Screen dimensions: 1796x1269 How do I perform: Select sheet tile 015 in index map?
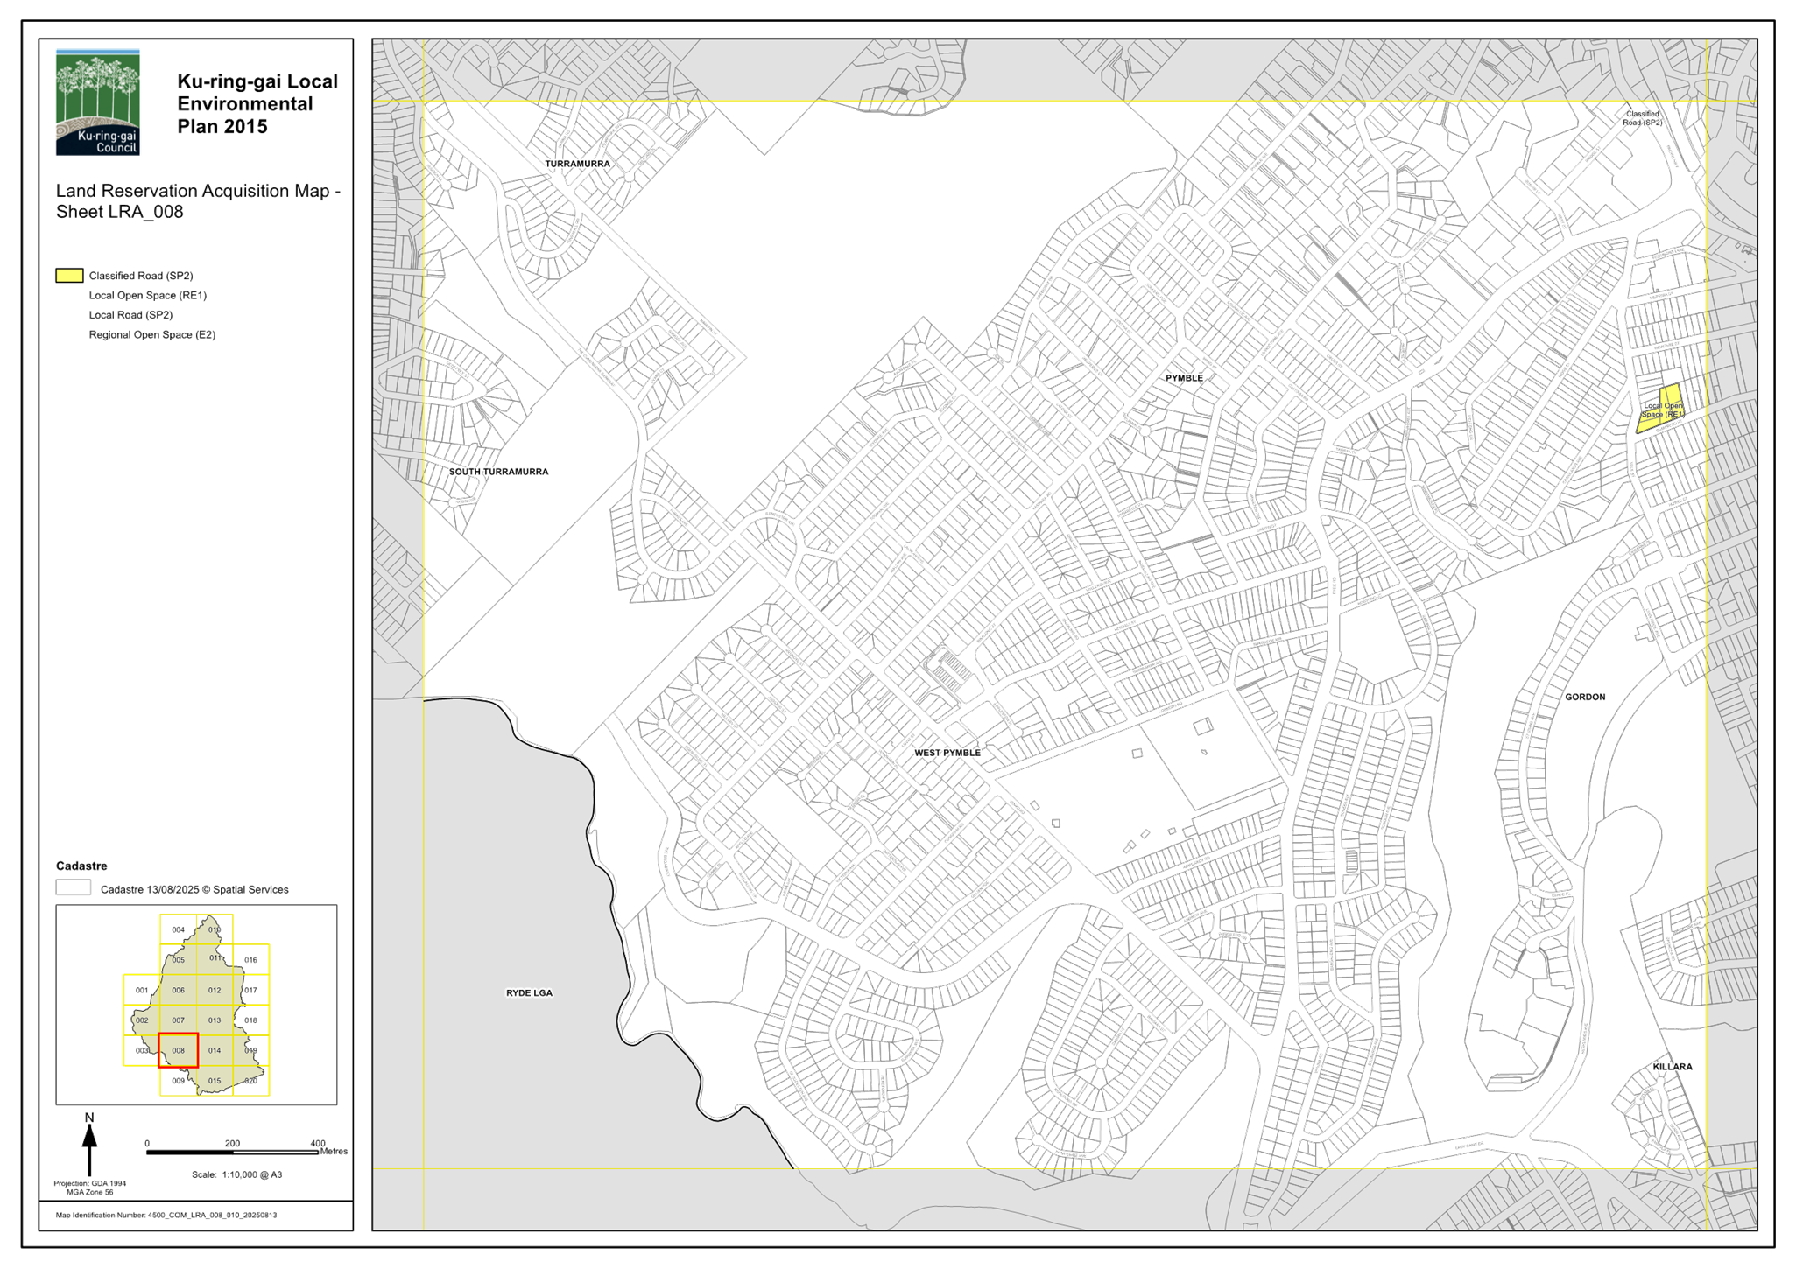(x=215, y=1081)
